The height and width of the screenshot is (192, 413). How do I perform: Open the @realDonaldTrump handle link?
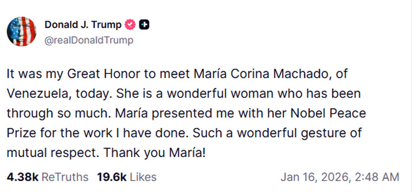point(89,40)
